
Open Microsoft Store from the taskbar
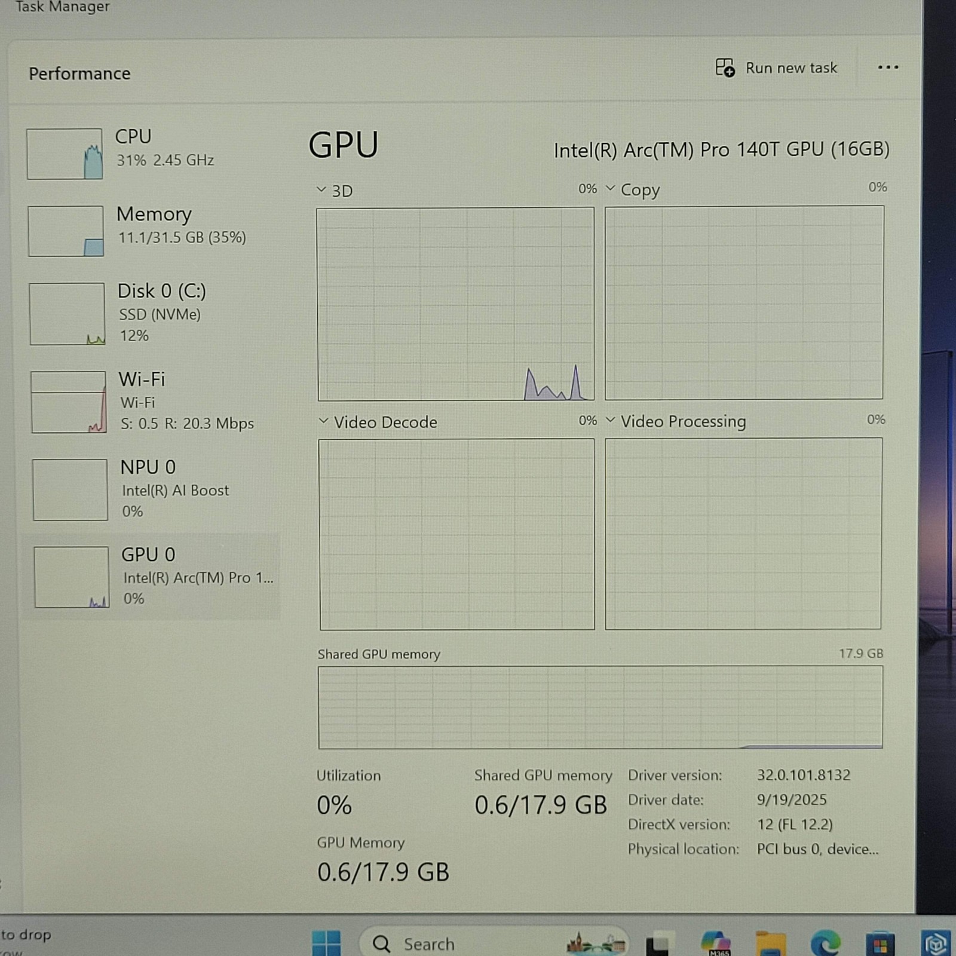tap(880, 944)
